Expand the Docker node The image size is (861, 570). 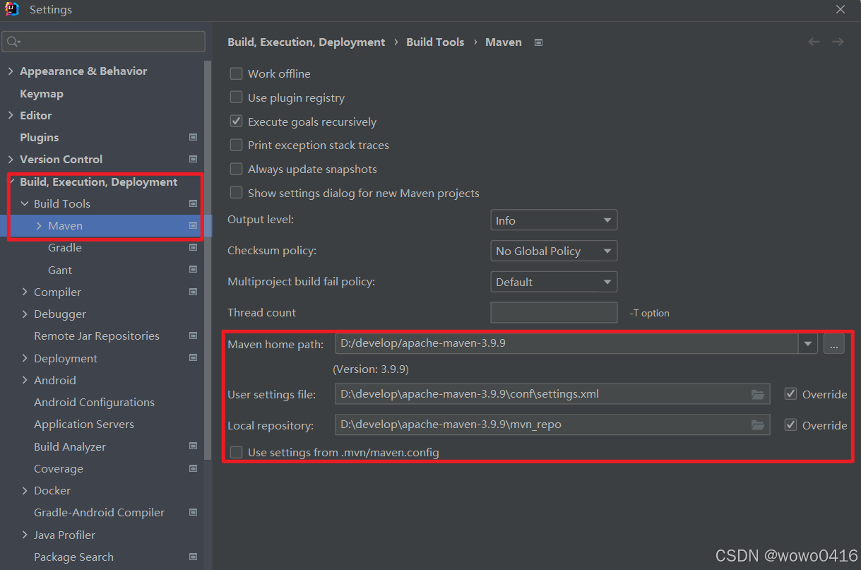click(x=25, y=490)
